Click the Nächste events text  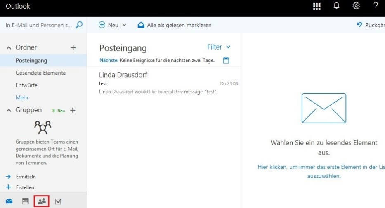[157, 60]
